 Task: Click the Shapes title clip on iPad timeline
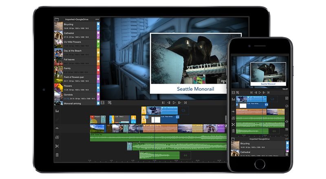point(95,120)
